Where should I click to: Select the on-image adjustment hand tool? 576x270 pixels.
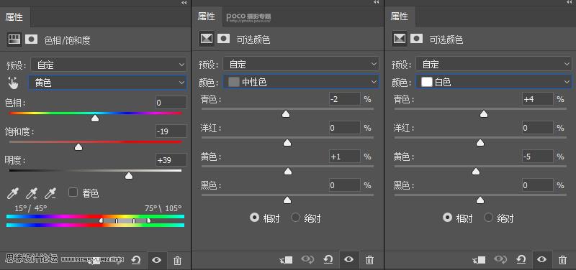tap(13, 83)
